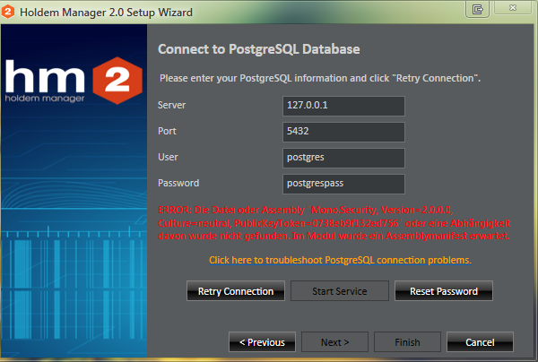Focus the User input field
Image resolution: width=538 pixels, height=362 pixels.
(x=343, y=158)
